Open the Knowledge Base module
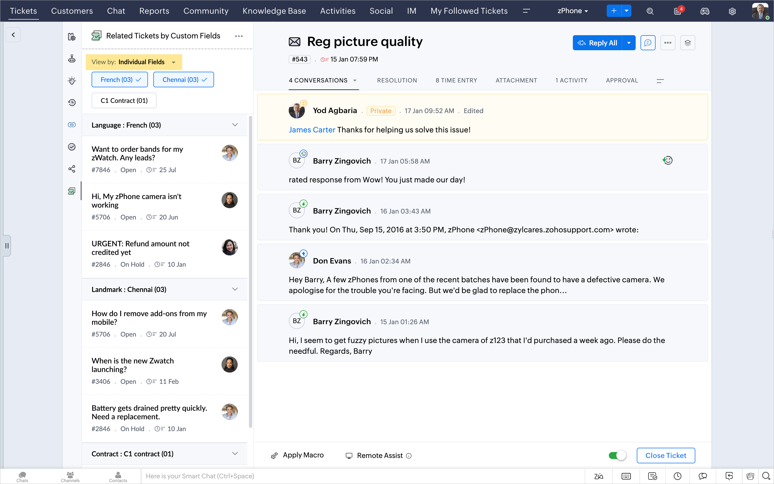Screen dimensions: 774x484 (x=274, y=11)
